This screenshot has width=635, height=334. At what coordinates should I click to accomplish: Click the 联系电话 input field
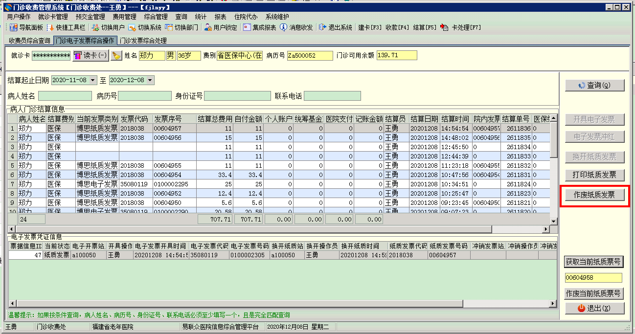pyautogui.click(x=332, y=96)
